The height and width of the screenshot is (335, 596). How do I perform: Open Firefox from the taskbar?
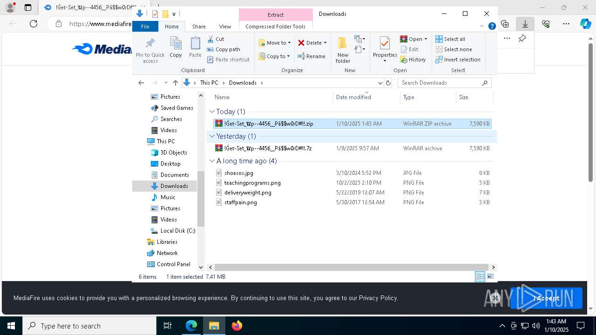coord(237,326)
